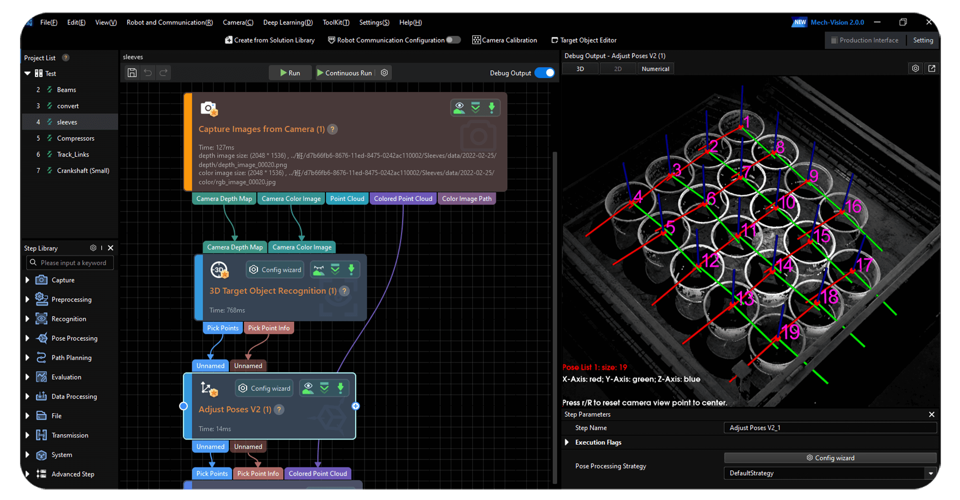
Task: Toggle the Debug Output switch
Action: tap(544, 73)
